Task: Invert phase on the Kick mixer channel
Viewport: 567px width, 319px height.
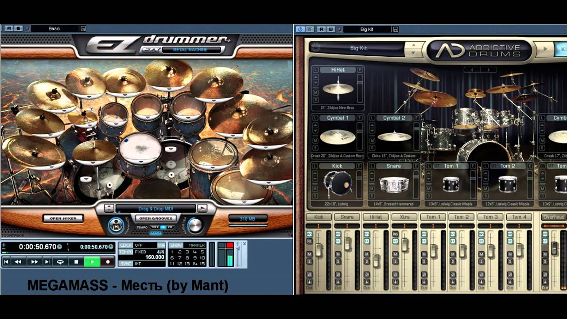Action: (x=309, y=275)
